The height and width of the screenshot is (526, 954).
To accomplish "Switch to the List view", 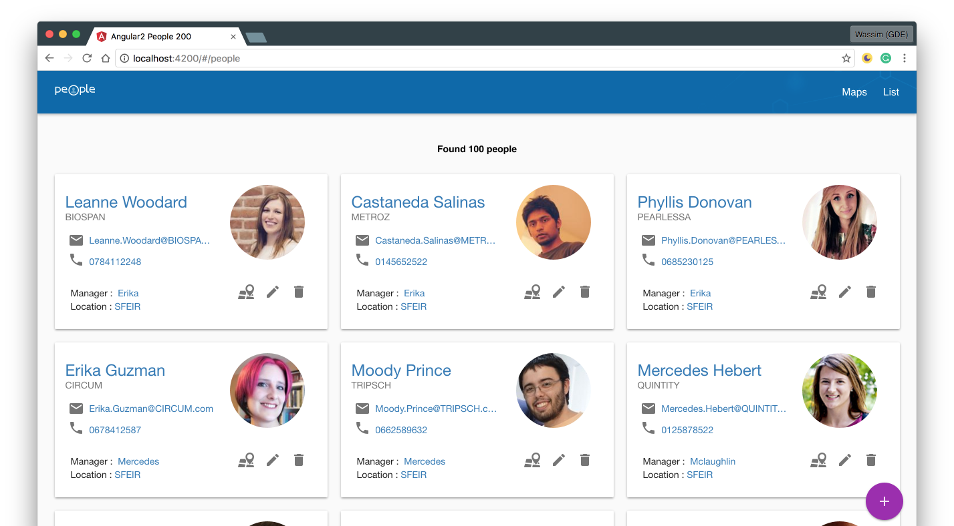I will [x=890, y=92].
